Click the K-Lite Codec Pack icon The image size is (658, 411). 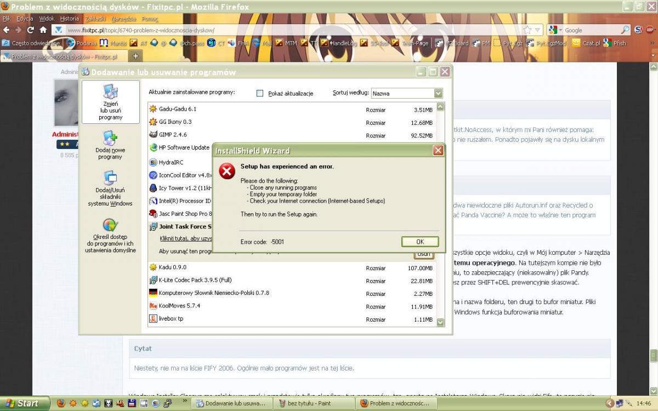154,280
